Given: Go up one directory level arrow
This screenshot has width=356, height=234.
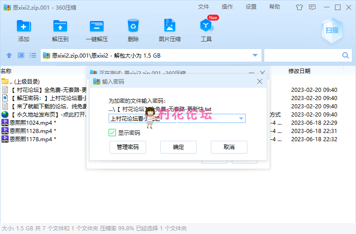Looking at the screenshot, I should pyautogui.click(x=9, y=55).
